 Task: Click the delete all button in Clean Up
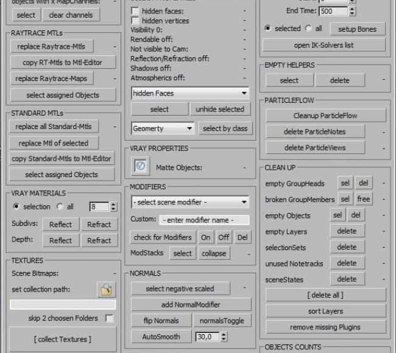coord(325,295)
